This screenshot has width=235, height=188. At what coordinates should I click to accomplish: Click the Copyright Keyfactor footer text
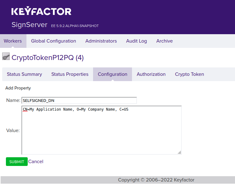[x=156, y=180]
